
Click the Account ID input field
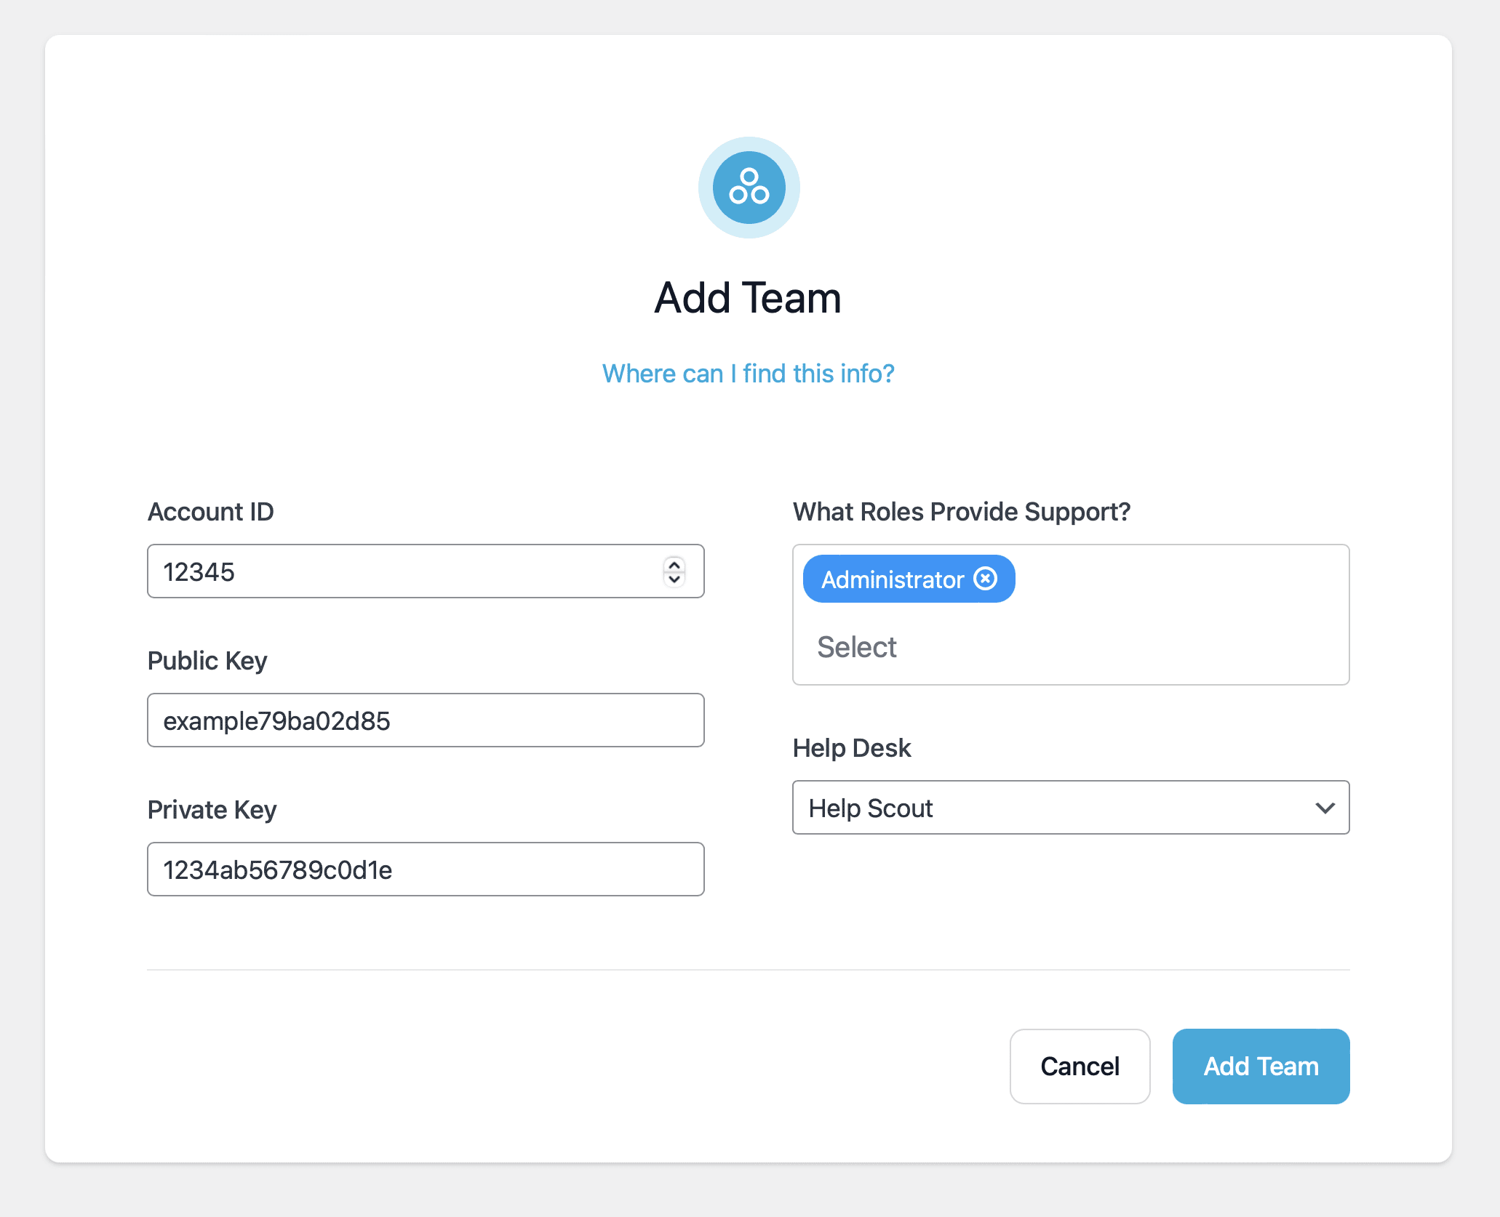click(x=425, y=571)
